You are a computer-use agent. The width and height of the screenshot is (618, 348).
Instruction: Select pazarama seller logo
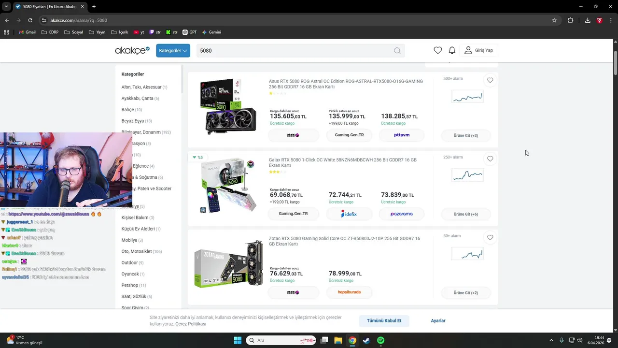402,214
